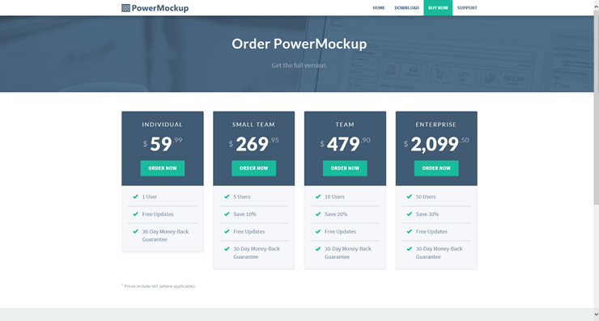Open the Home menu item
The height and width of the screenshot is (321, 599).
tap(379, 7)
